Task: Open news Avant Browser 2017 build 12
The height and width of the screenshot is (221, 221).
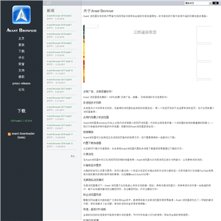Action: pyautogui.click(x=60, y=61)
